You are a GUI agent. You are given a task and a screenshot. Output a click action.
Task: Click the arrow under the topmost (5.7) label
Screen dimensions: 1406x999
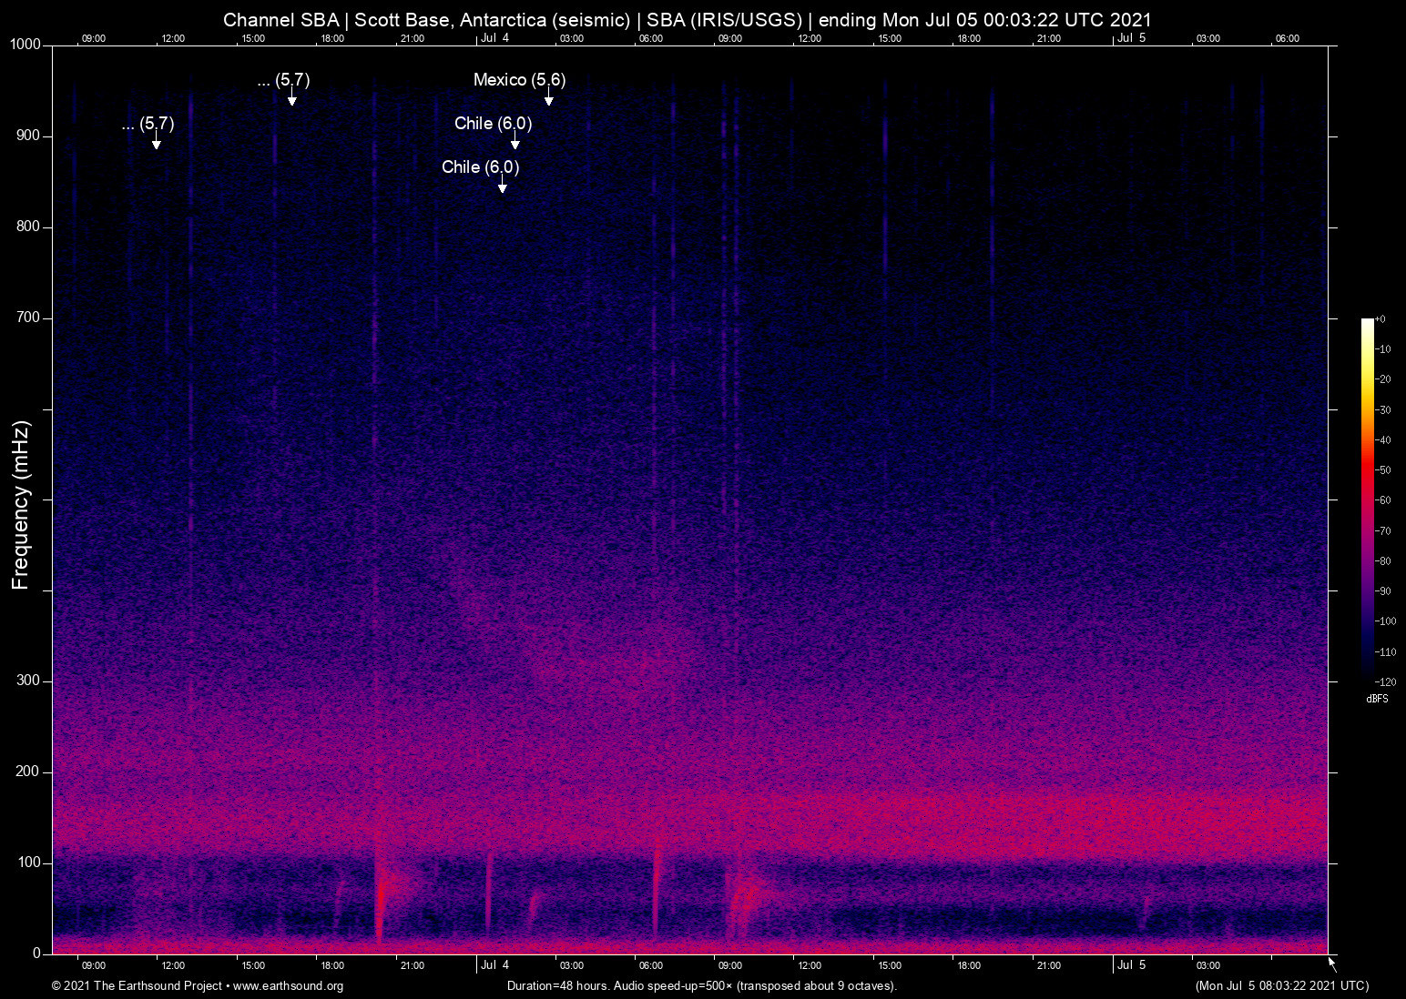coord(291,100)
